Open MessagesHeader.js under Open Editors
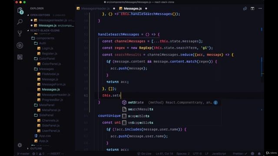Screen dimensions: 278x156 click(53, 20)
